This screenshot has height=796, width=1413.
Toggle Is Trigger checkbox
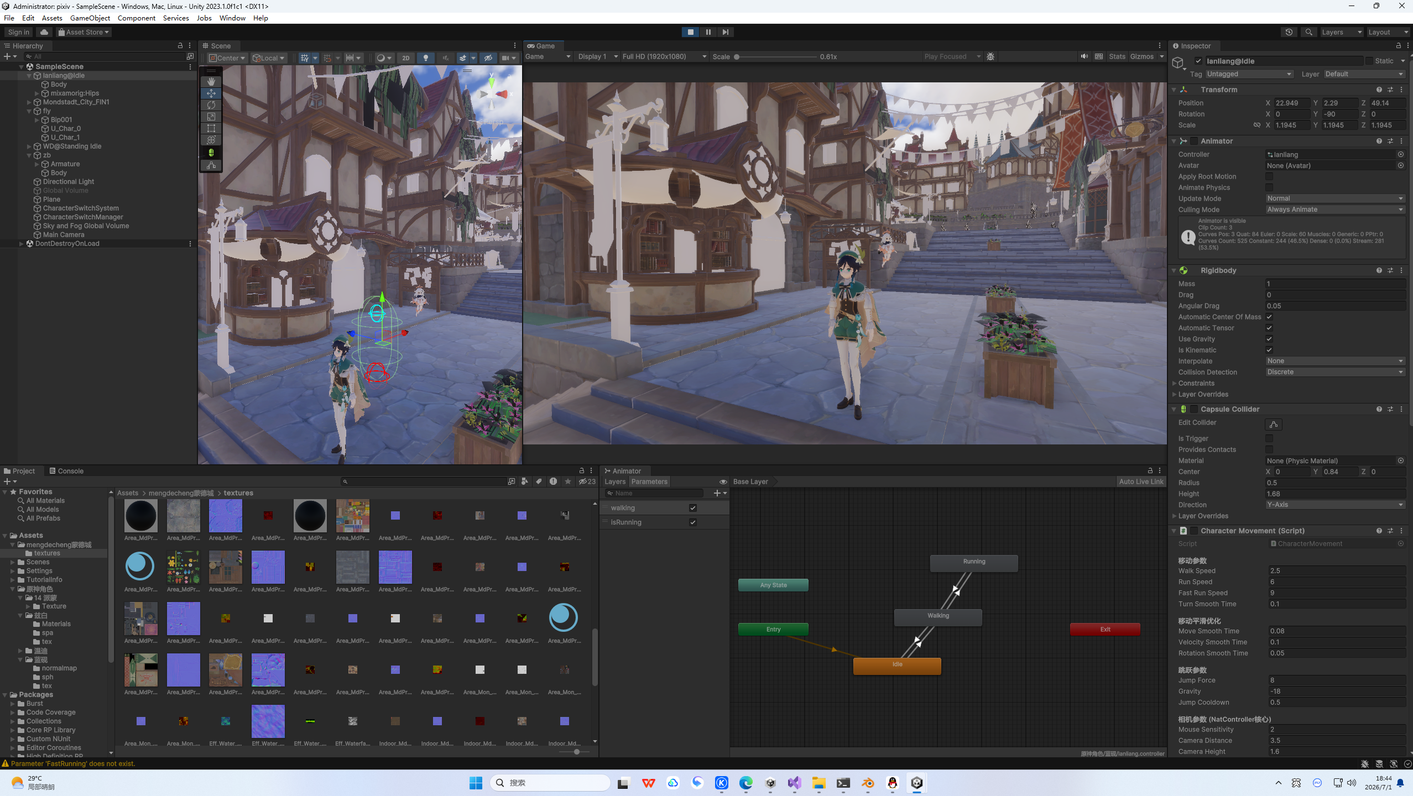click(x=1269, y=438)
